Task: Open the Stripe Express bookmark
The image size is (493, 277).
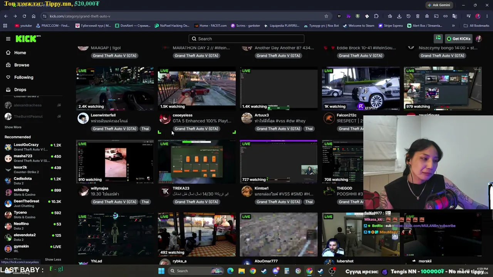Action: coord(391,26)
